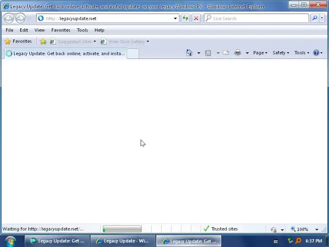This screenshot has height=247, width=329.
Task: Open the Tools menu in menu bar
Action: point(82,30)
